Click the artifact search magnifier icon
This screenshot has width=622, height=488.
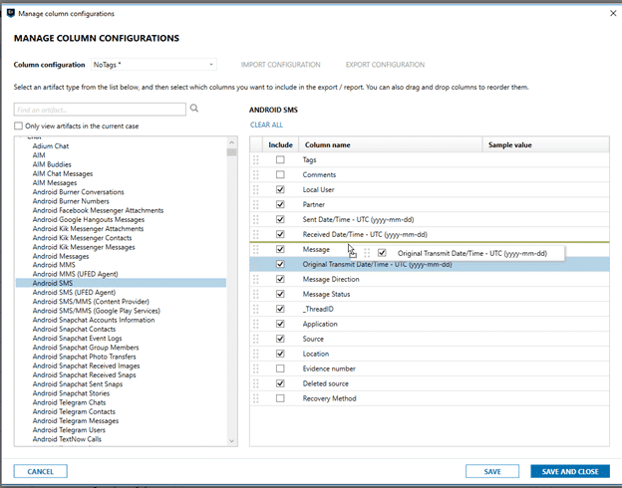point(194,109)
